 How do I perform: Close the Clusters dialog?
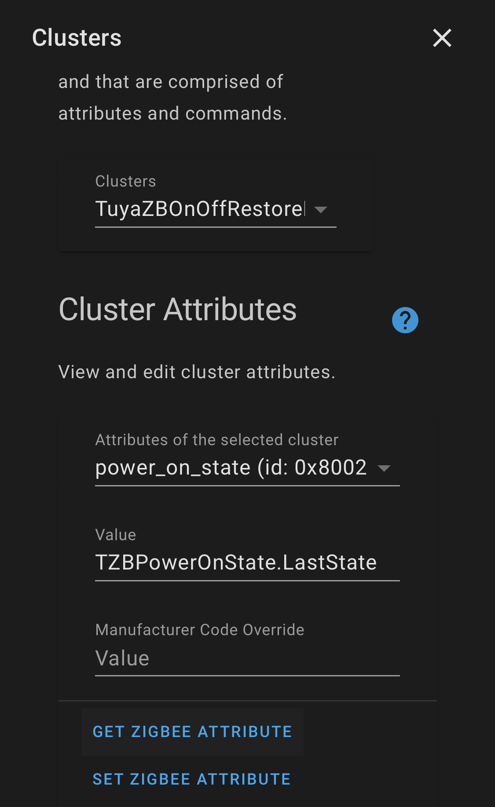click(x=442, y=38)
